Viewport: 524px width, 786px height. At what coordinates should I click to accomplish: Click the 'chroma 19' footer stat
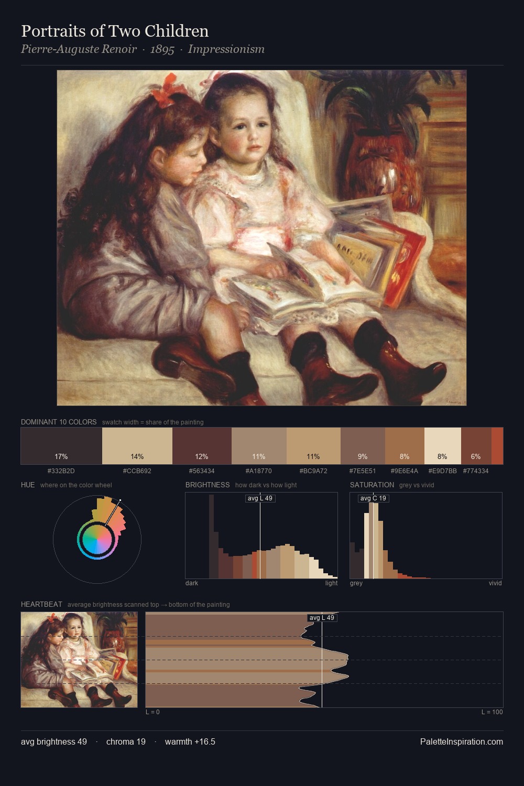click(126, 741)
